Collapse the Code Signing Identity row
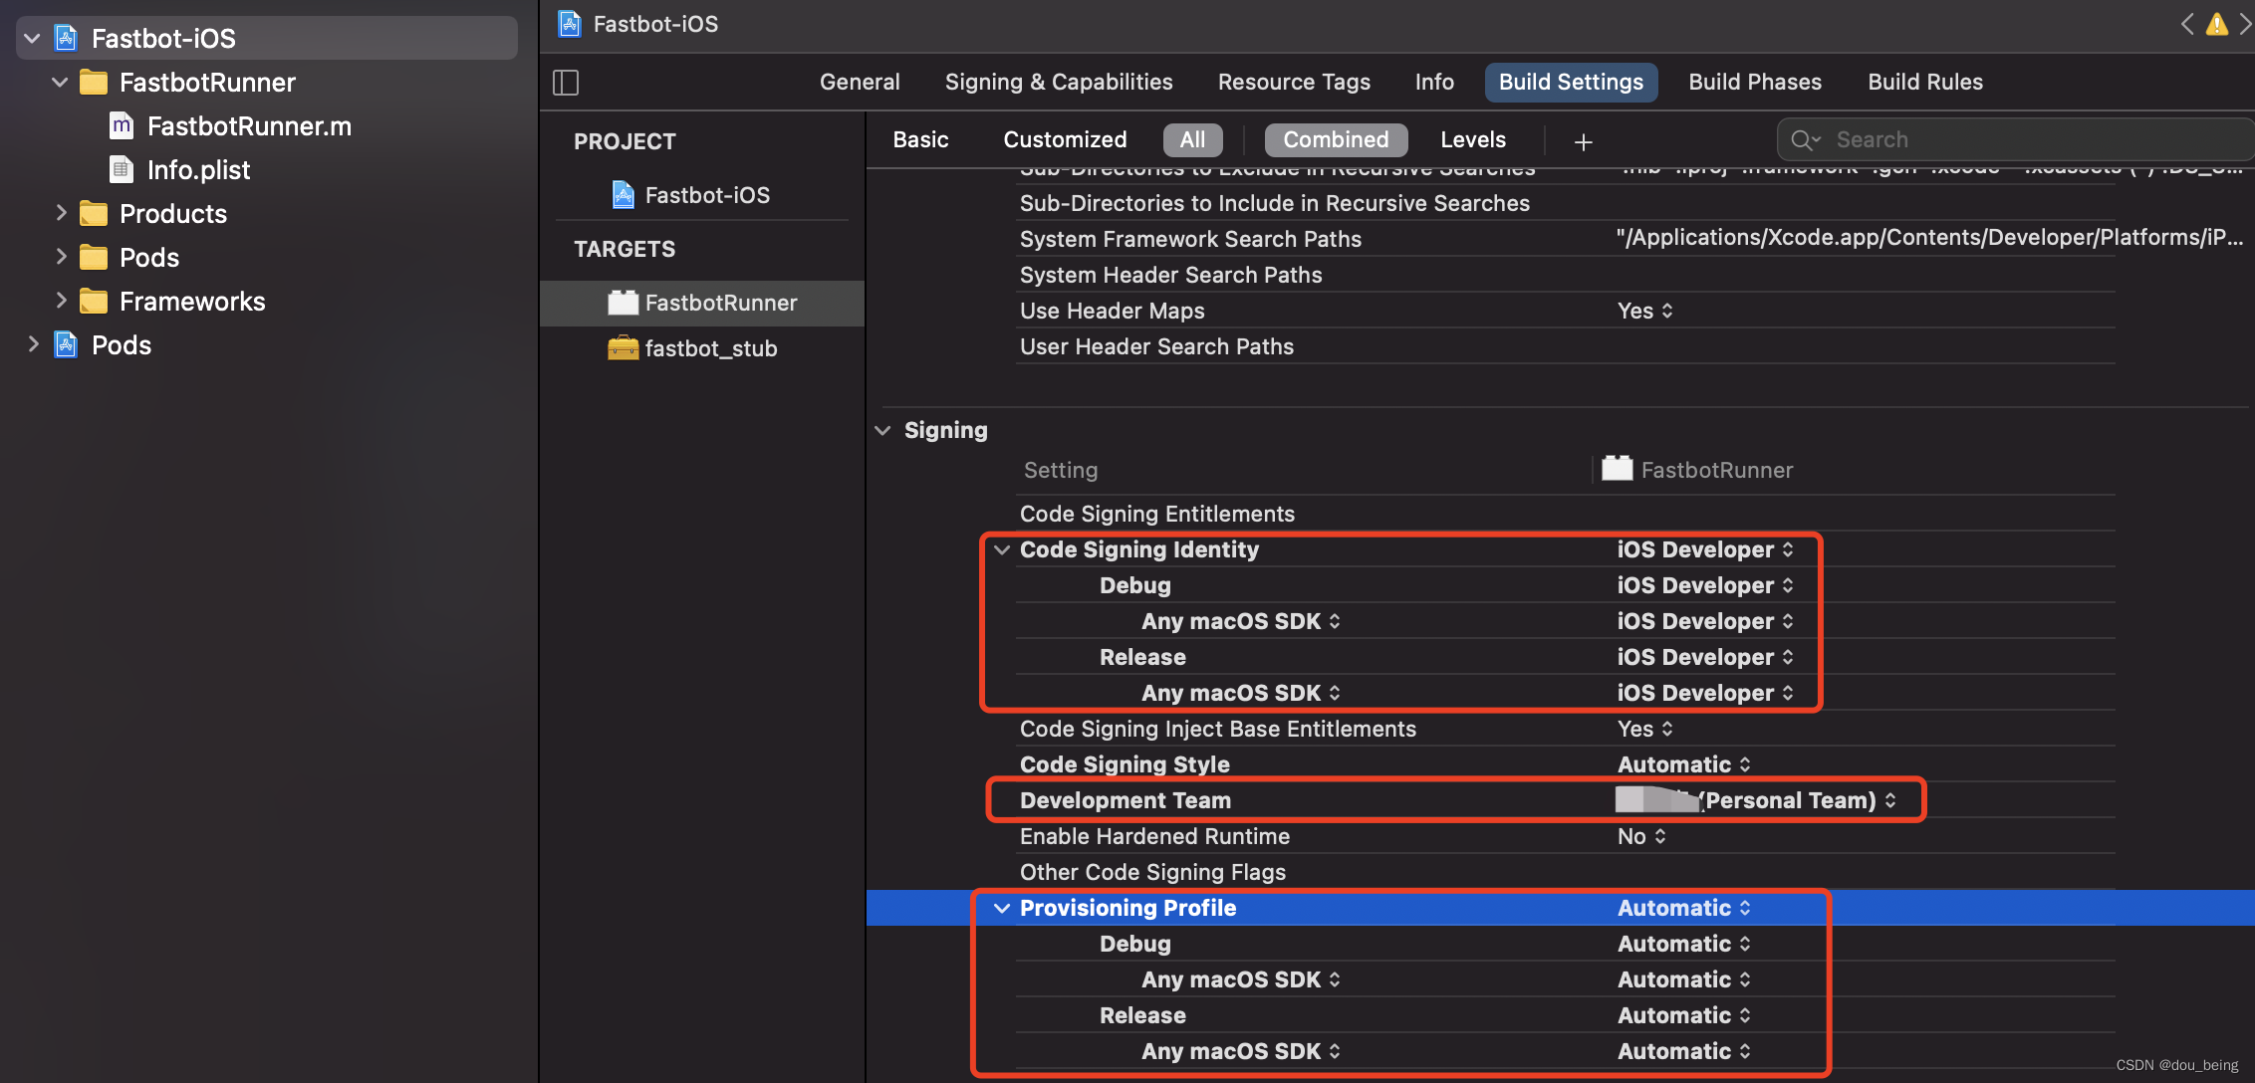This screenshot has height=1083, width=2255. 1002,549
